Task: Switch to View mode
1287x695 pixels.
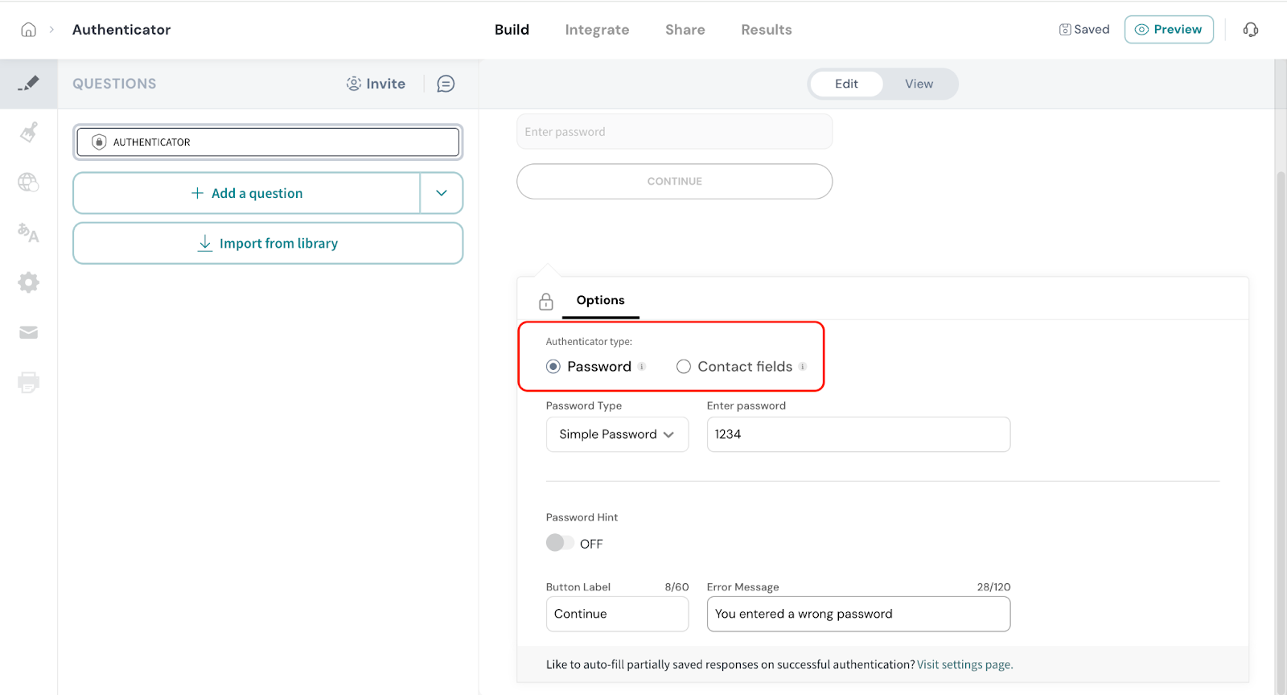Action: click(x=919, y=84)
